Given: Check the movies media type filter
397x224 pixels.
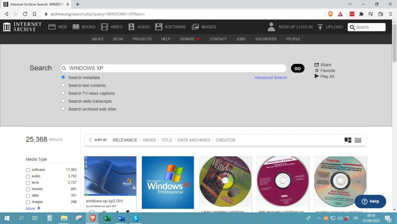Looking at the screenshot, I should (28, 189).
